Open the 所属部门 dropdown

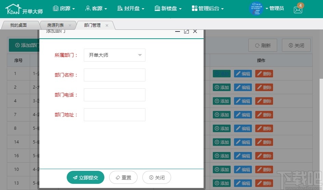(115, 55)
